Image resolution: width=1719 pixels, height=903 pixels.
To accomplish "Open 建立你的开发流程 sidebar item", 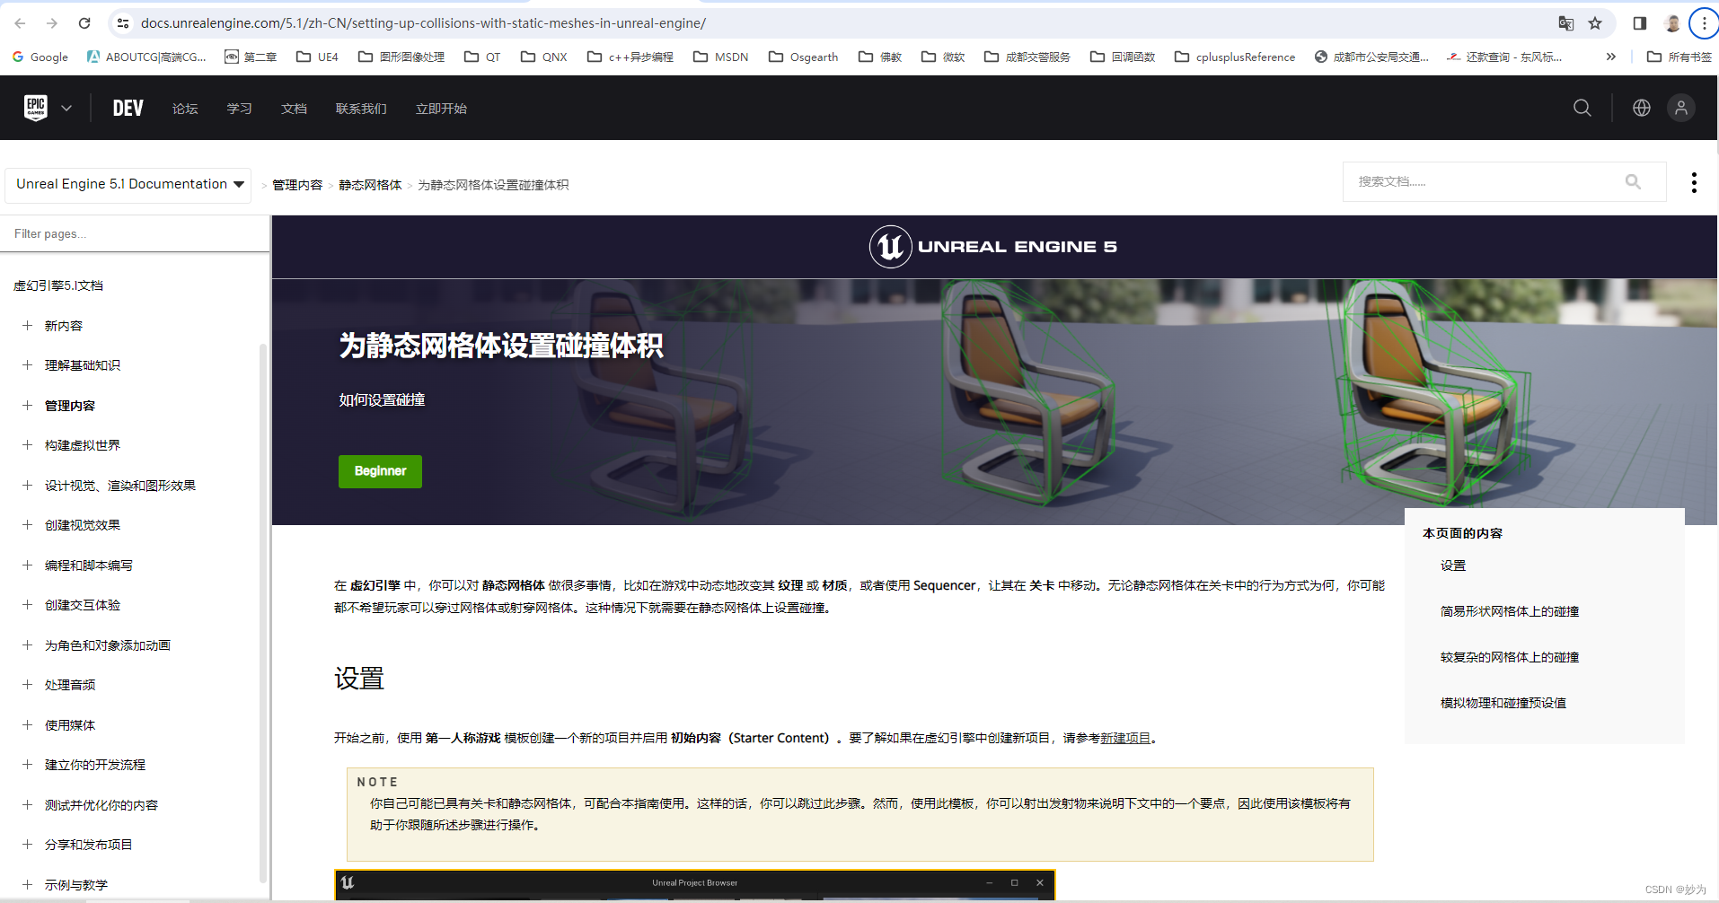I will 95,765.
